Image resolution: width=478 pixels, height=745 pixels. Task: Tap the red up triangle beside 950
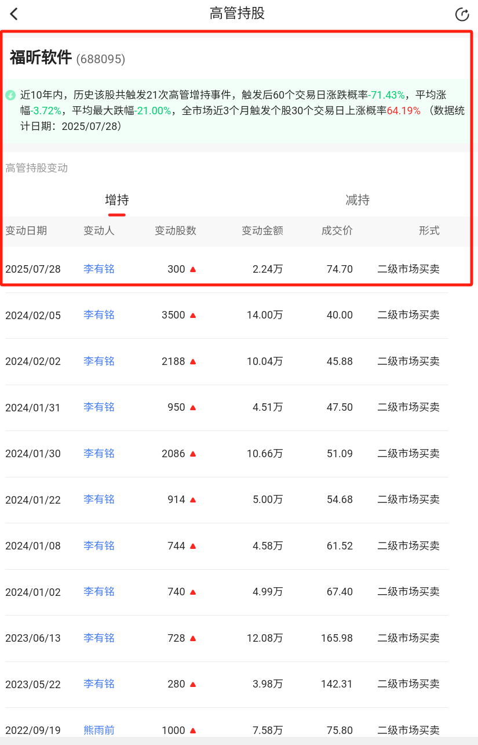[193, 407]
